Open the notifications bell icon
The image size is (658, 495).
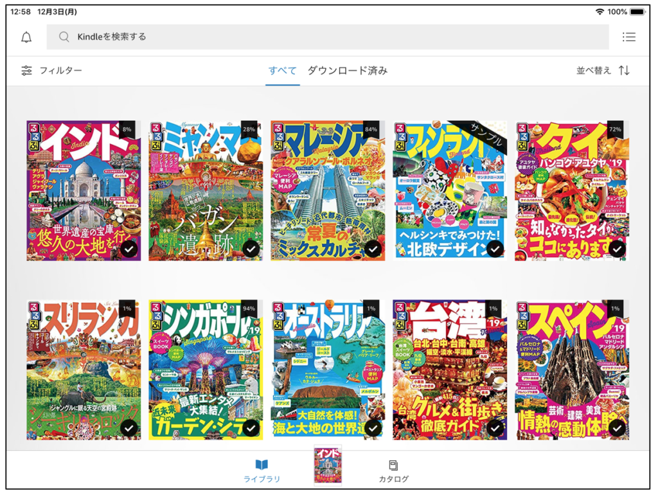click(x=26, y=37)
